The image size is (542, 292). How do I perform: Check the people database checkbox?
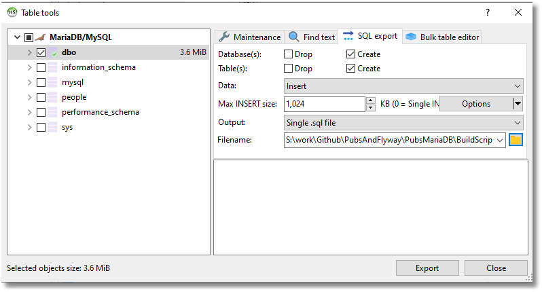pos(41,97)
